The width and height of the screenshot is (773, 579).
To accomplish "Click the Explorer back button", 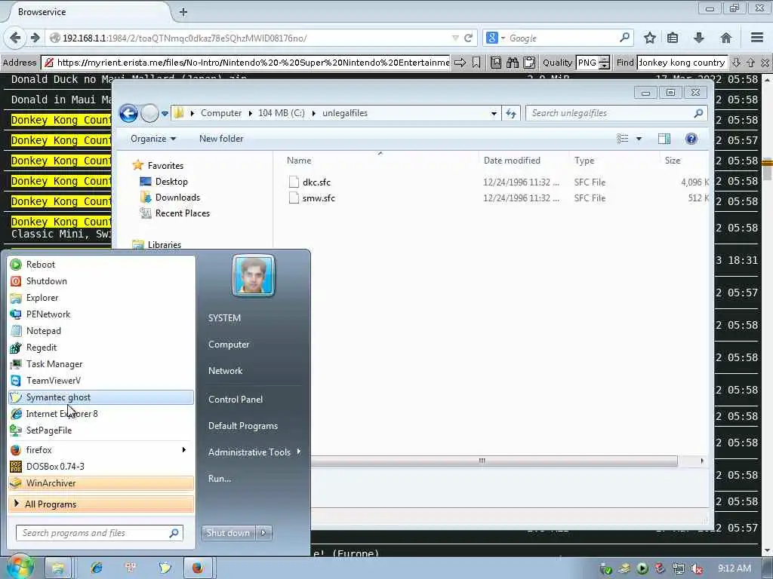I will pyautogui.click(x=128, y=113).
